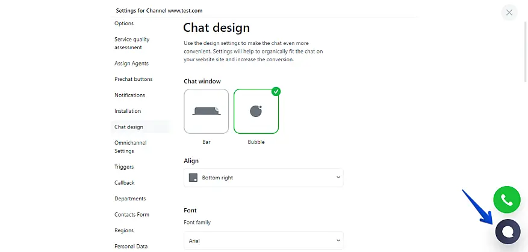Select the Bubble chat window style

(256, 111)
